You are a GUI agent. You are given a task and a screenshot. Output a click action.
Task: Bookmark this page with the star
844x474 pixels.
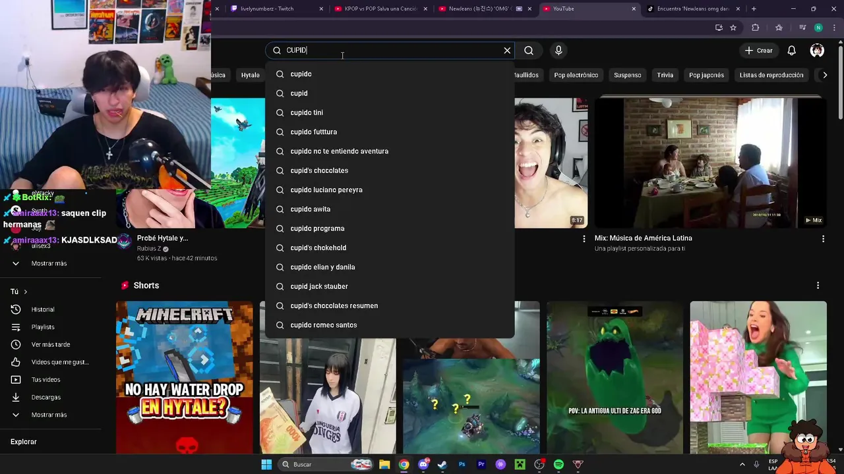coord(733,28)
